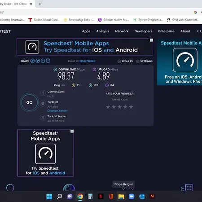Image resolution: width=202 pixels, height=202 pixels.
Task: Open the Results page
Action: pos(125,61)
